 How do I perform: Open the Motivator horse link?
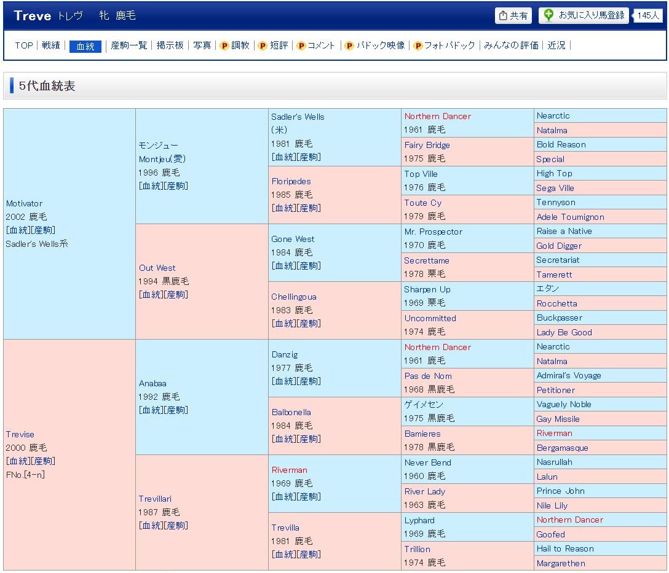click(x=24, y=203)
